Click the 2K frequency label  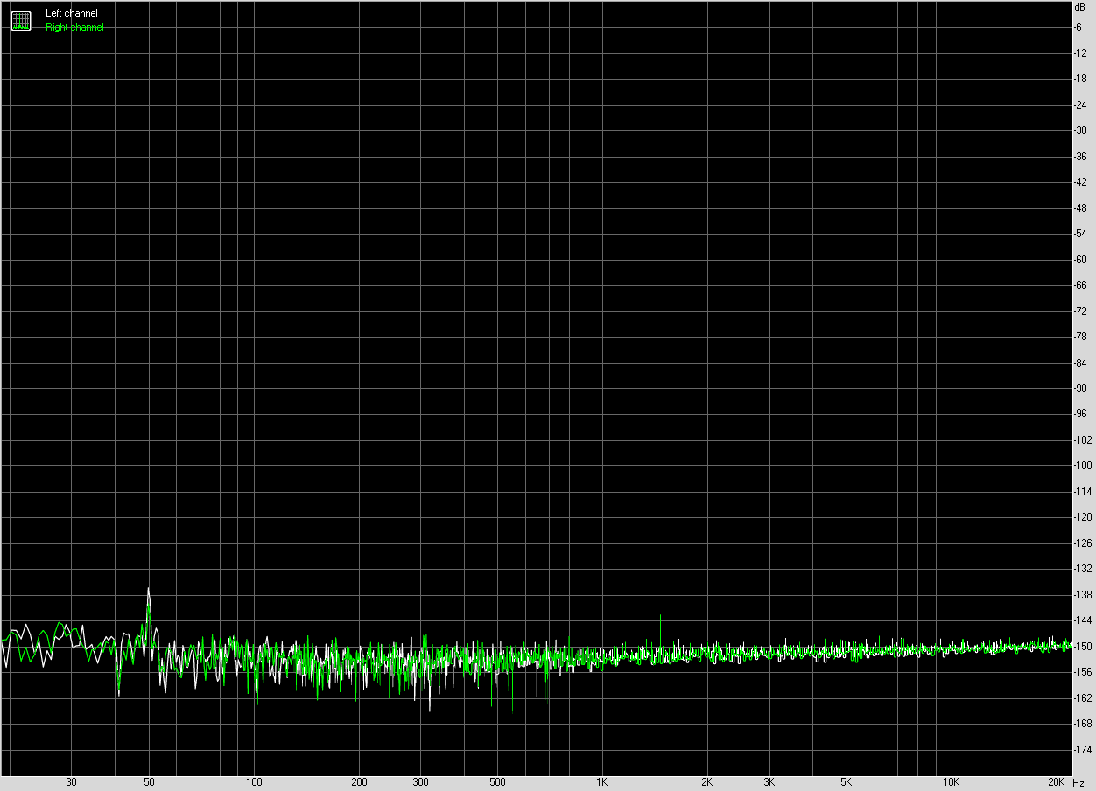[706, 781]
